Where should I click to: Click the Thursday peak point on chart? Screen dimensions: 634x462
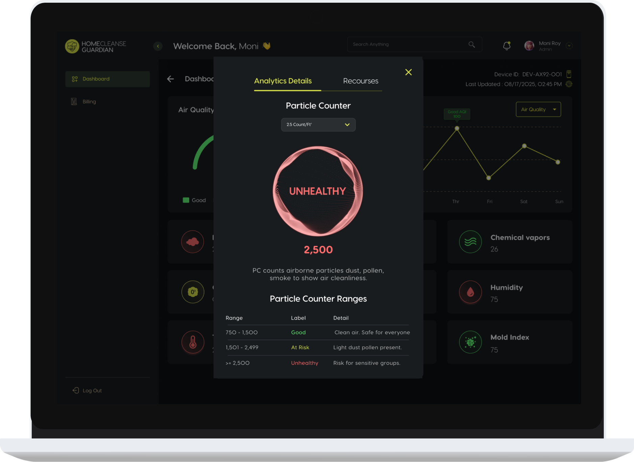(x=457, y=129)
